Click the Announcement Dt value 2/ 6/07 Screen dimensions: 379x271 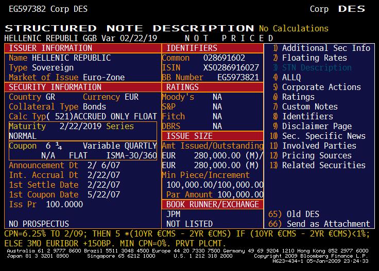coord(104,165)
